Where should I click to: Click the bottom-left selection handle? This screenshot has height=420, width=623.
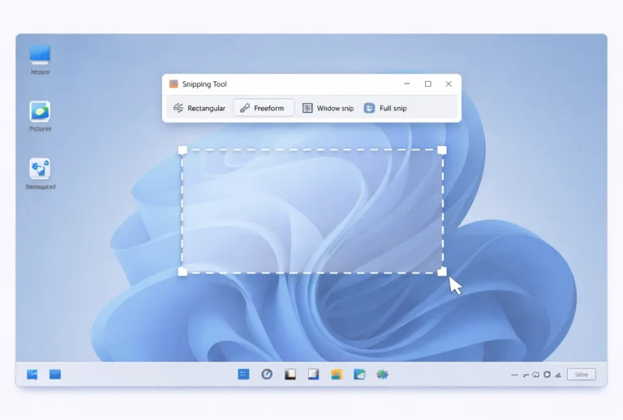pyautogui.click(x=183, y=272)
